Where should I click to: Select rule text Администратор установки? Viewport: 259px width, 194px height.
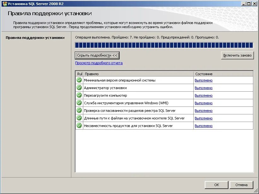pyautogui.click(x=105, y=88)
